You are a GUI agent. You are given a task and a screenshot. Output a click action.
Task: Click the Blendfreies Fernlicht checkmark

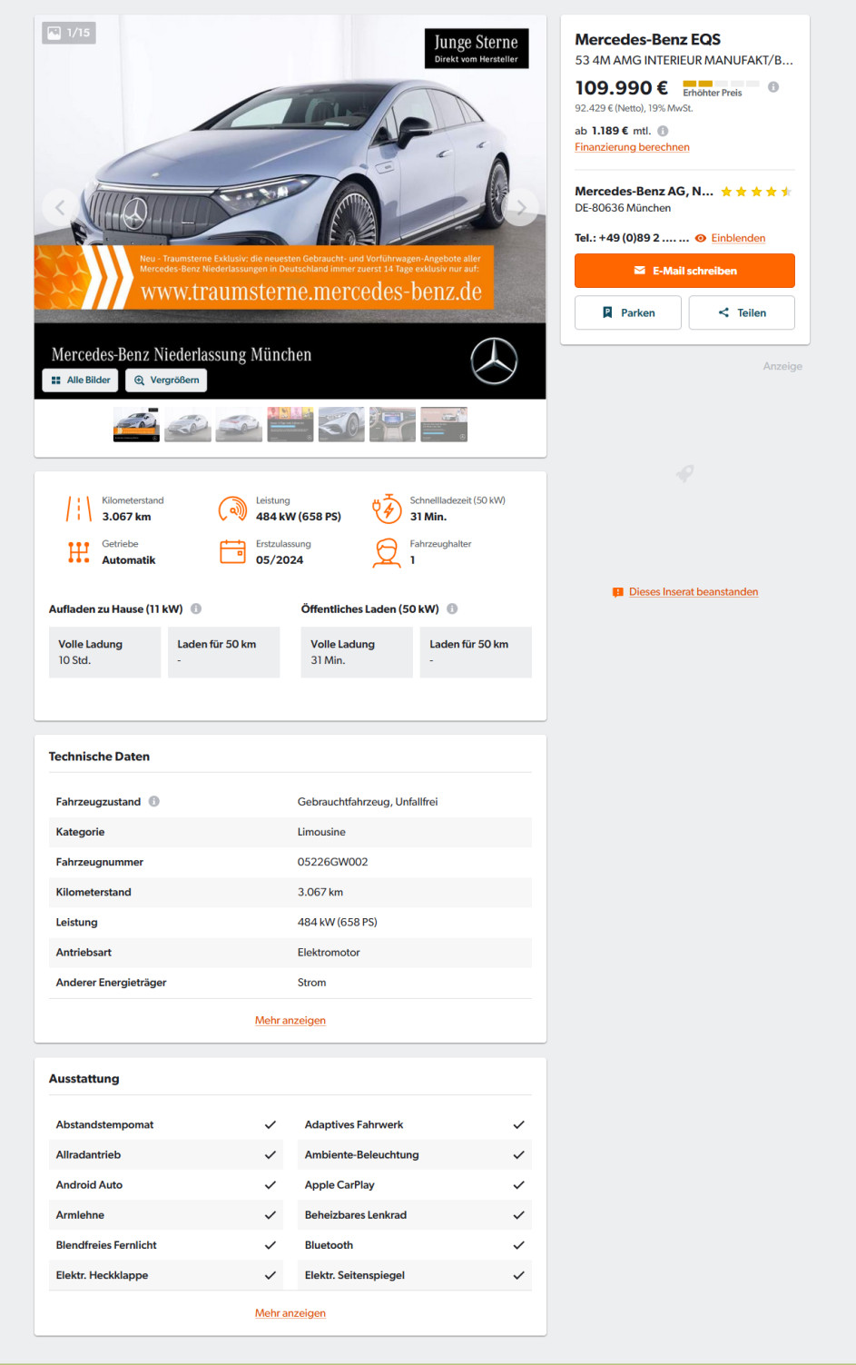270,1245
